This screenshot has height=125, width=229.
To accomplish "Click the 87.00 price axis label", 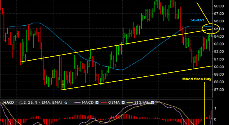I will (x=219, y=90).
